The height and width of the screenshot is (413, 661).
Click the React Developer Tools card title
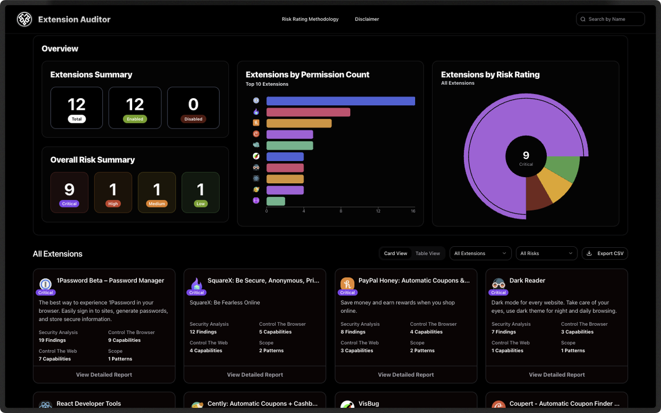[x=89, y=404]
